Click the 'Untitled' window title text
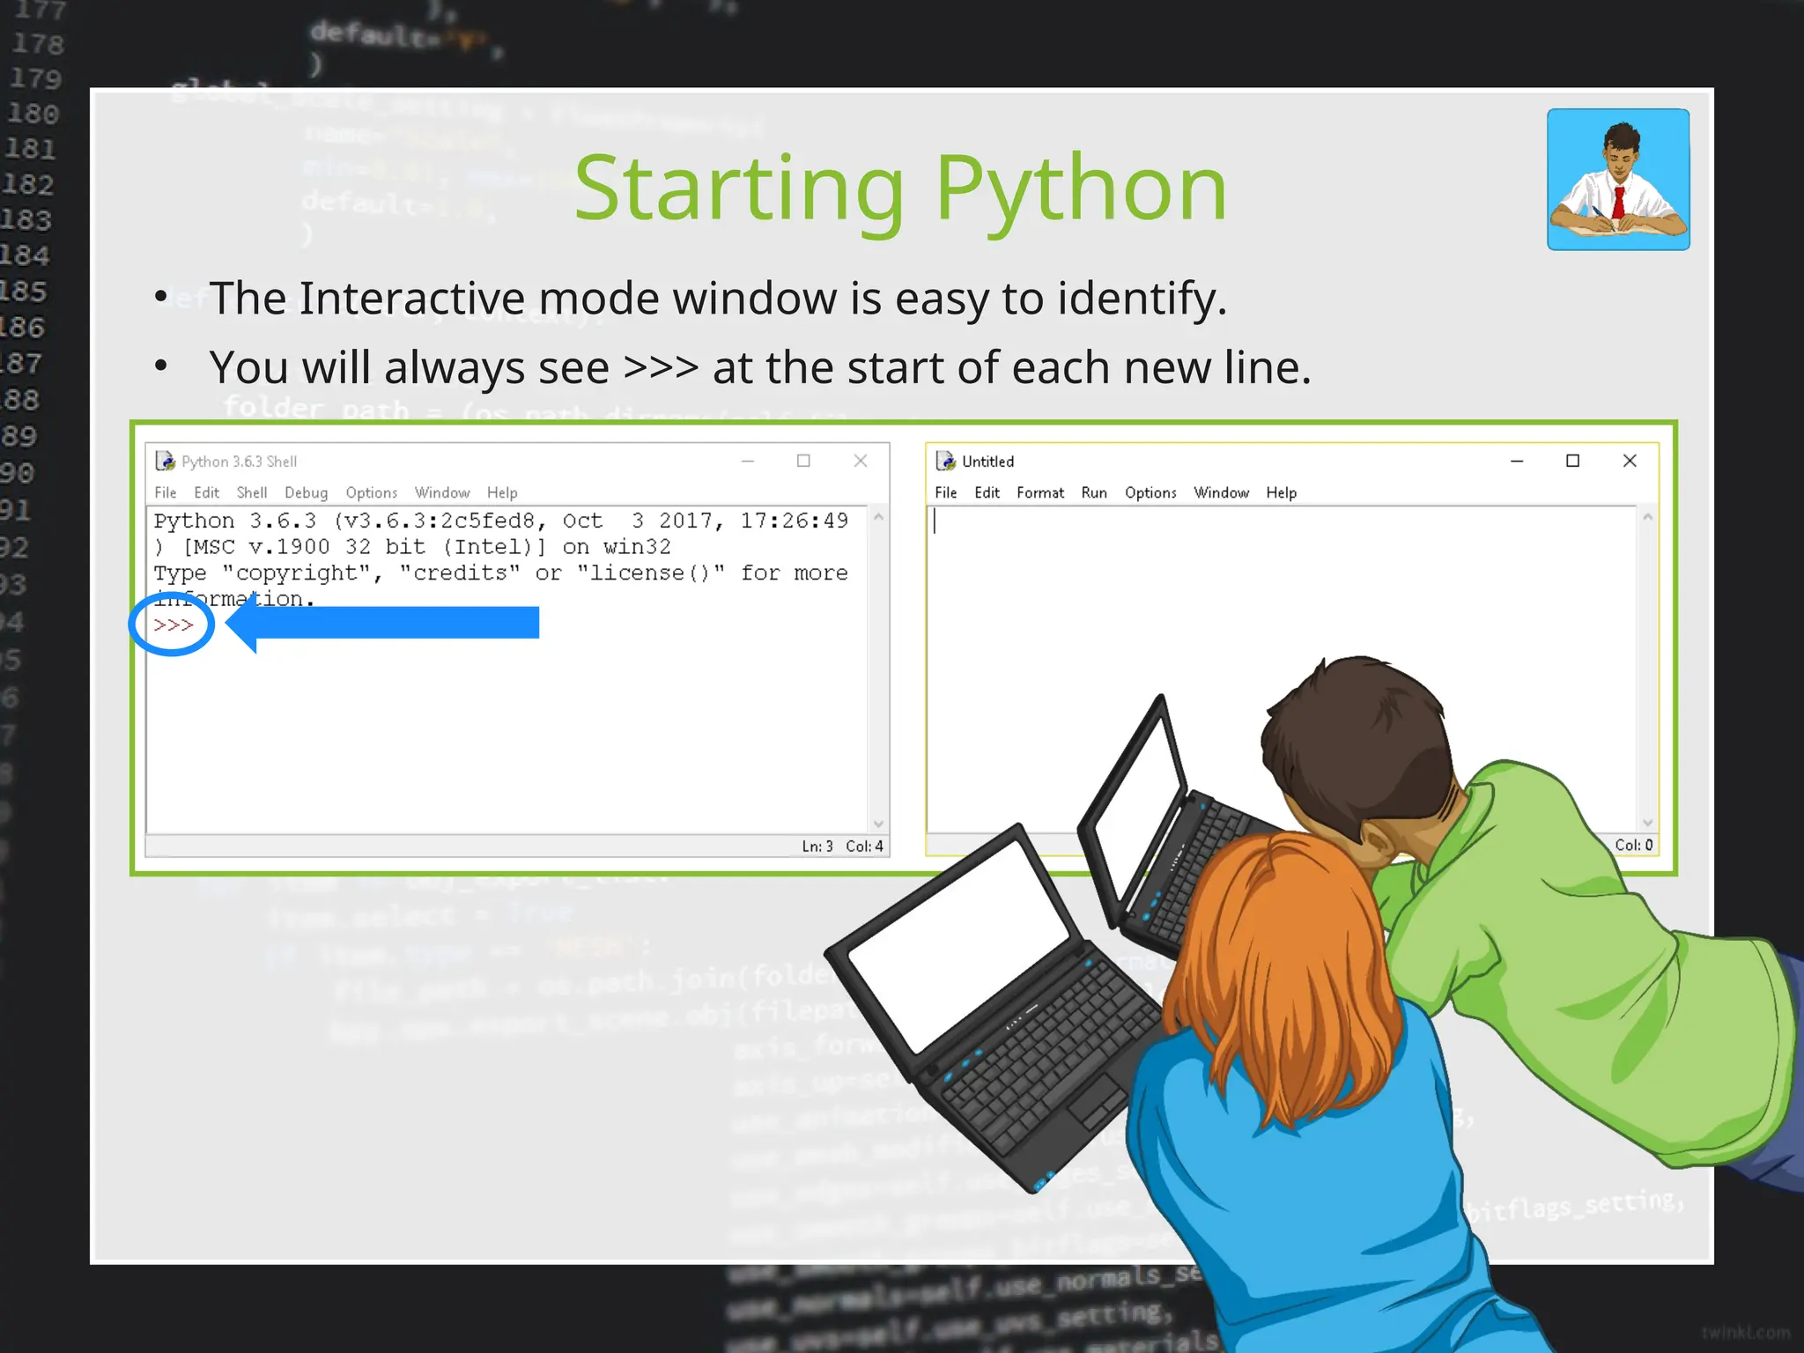The image size is (1804, 1353). coord(987,462)
